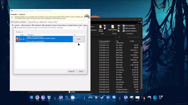Open the Controller Settings tab
The width and height of the screenshot is (188, 105).
click(73, 25)
